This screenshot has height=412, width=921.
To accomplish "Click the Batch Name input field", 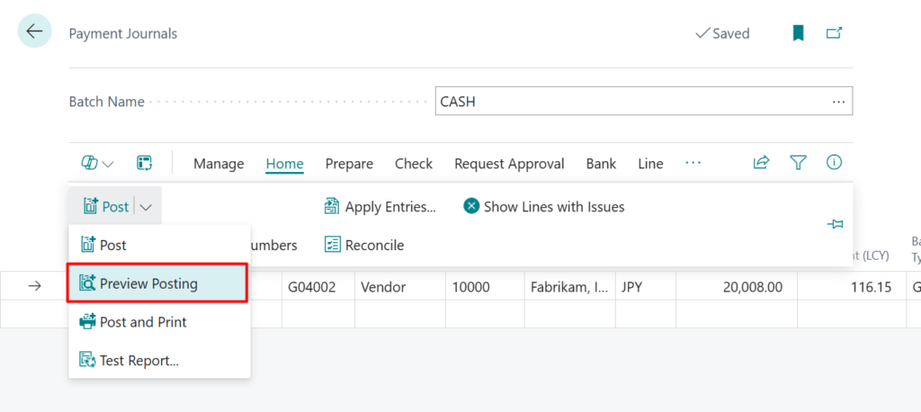I will point(630,102).
